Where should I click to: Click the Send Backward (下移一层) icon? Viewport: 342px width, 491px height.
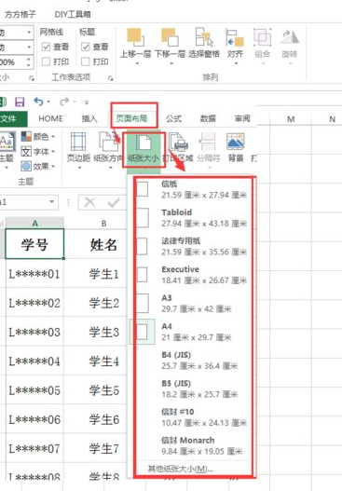pyautogui.click(x=170, y=37)
